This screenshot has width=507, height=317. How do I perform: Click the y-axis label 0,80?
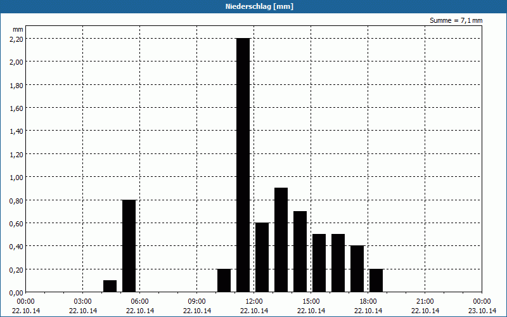[16, 200]
